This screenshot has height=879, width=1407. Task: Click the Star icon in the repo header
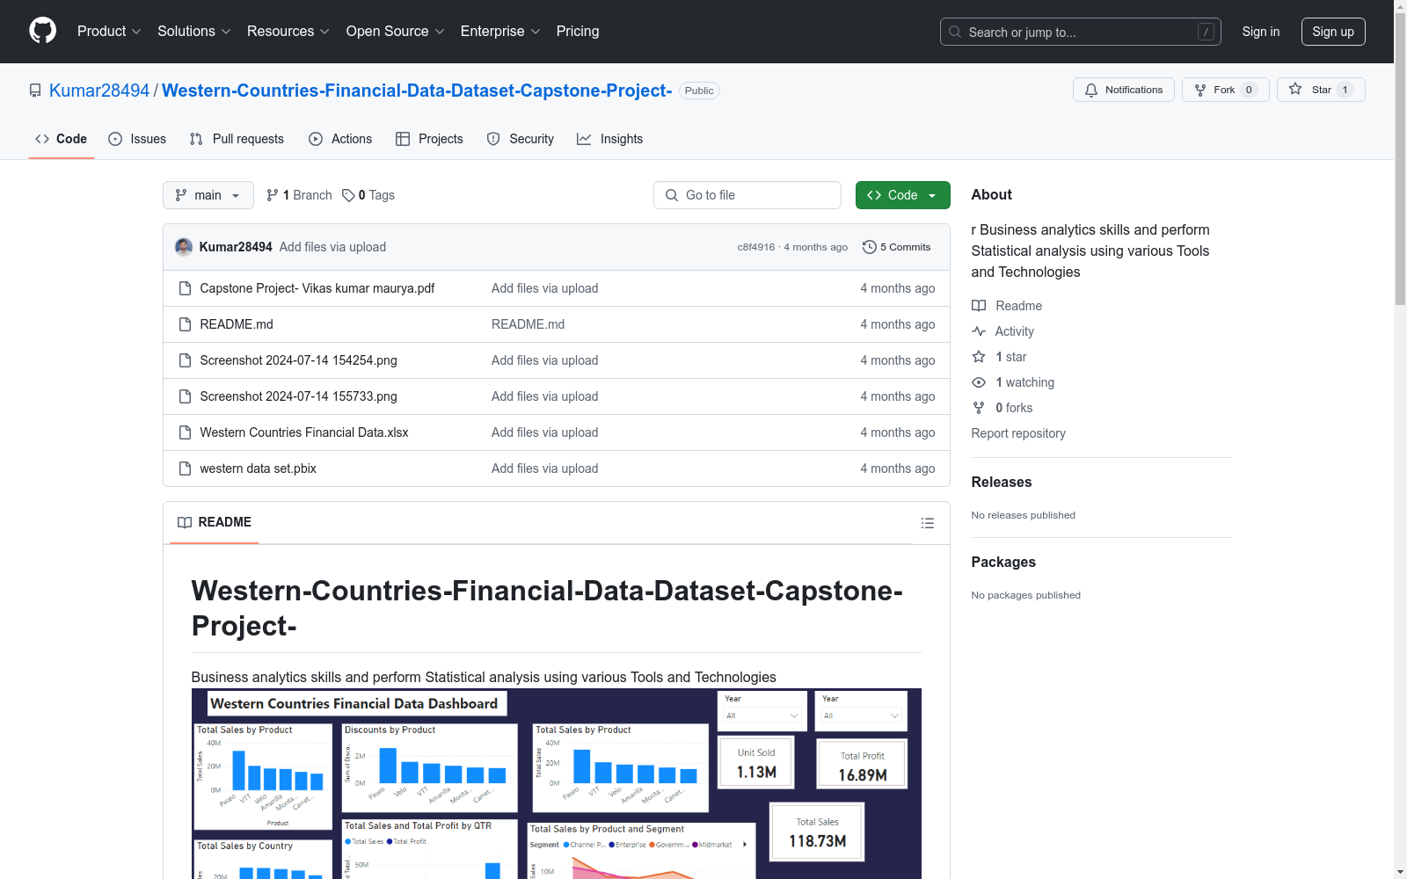pos(1295,89)
